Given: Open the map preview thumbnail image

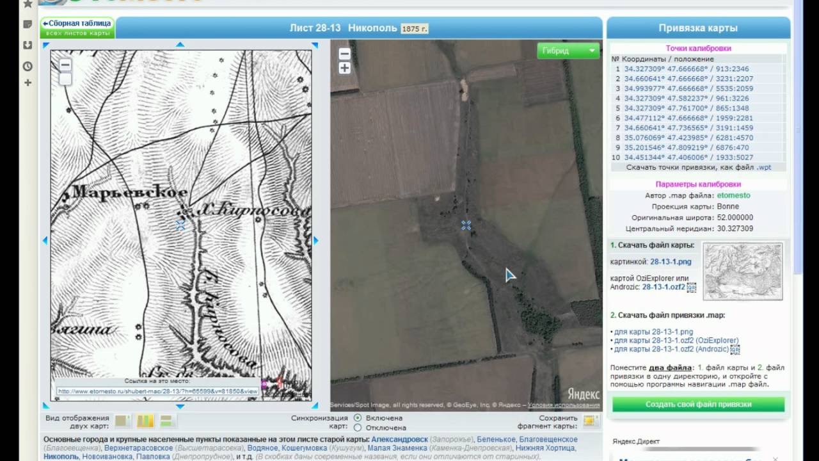Looking at the screenshot, I should 743,271.
